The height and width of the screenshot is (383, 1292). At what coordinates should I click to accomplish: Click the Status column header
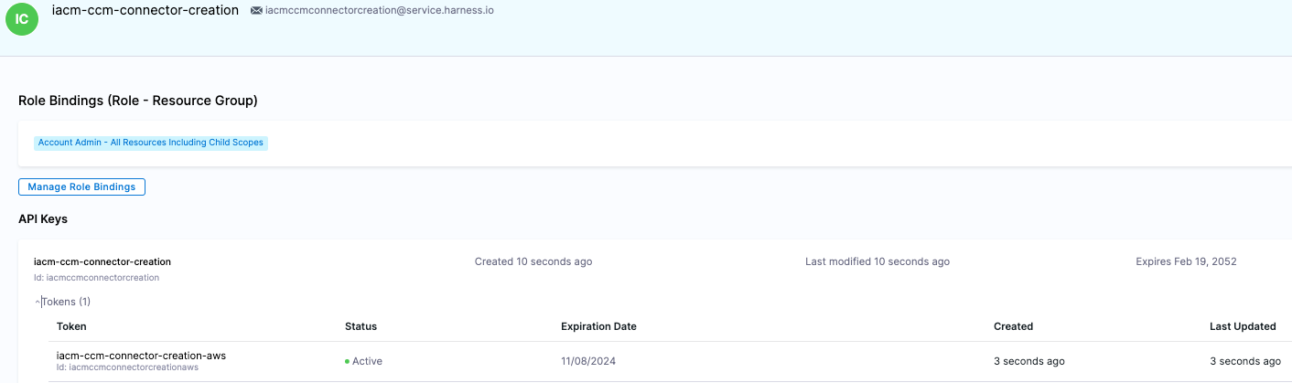click(361, 326)
